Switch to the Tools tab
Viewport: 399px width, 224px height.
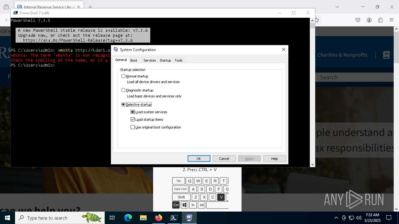[x=179, y=60]
